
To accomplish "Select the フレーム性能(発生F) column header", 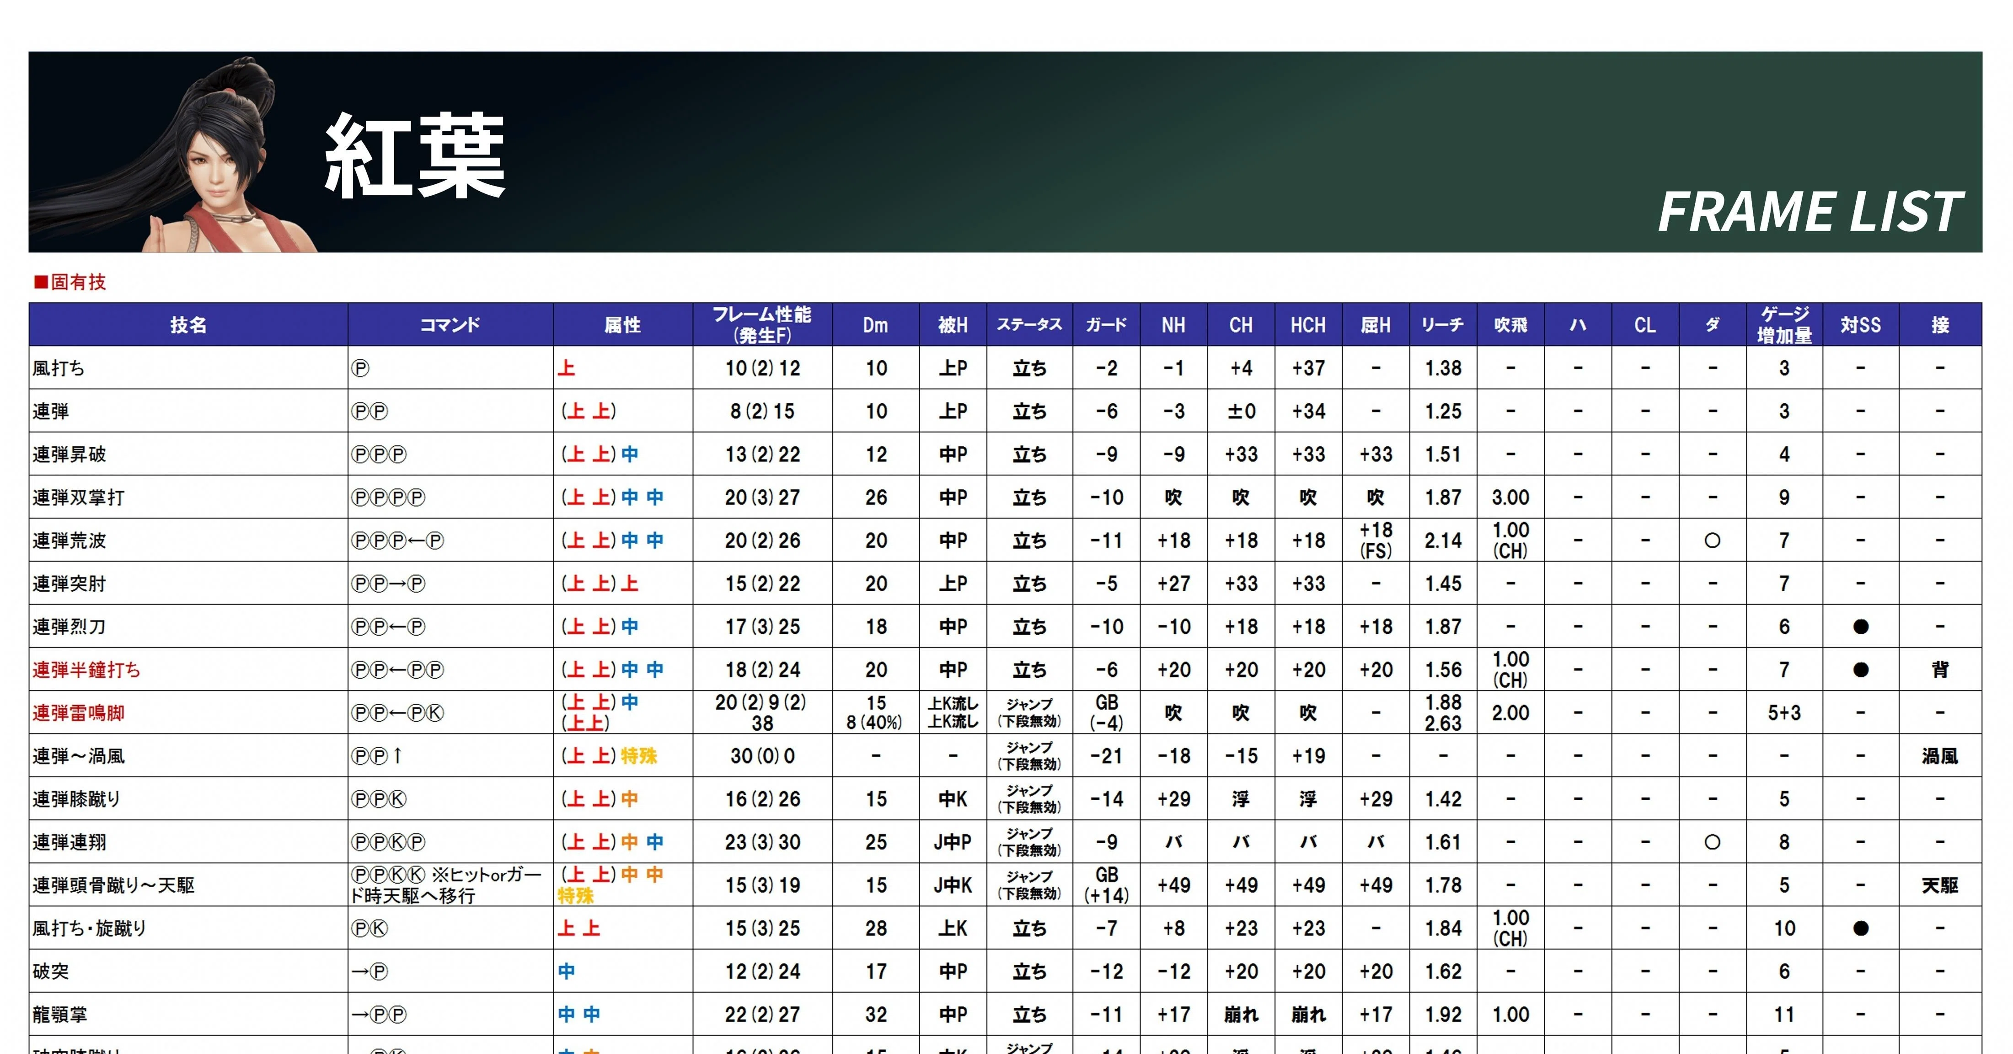I will coord(762,325).
